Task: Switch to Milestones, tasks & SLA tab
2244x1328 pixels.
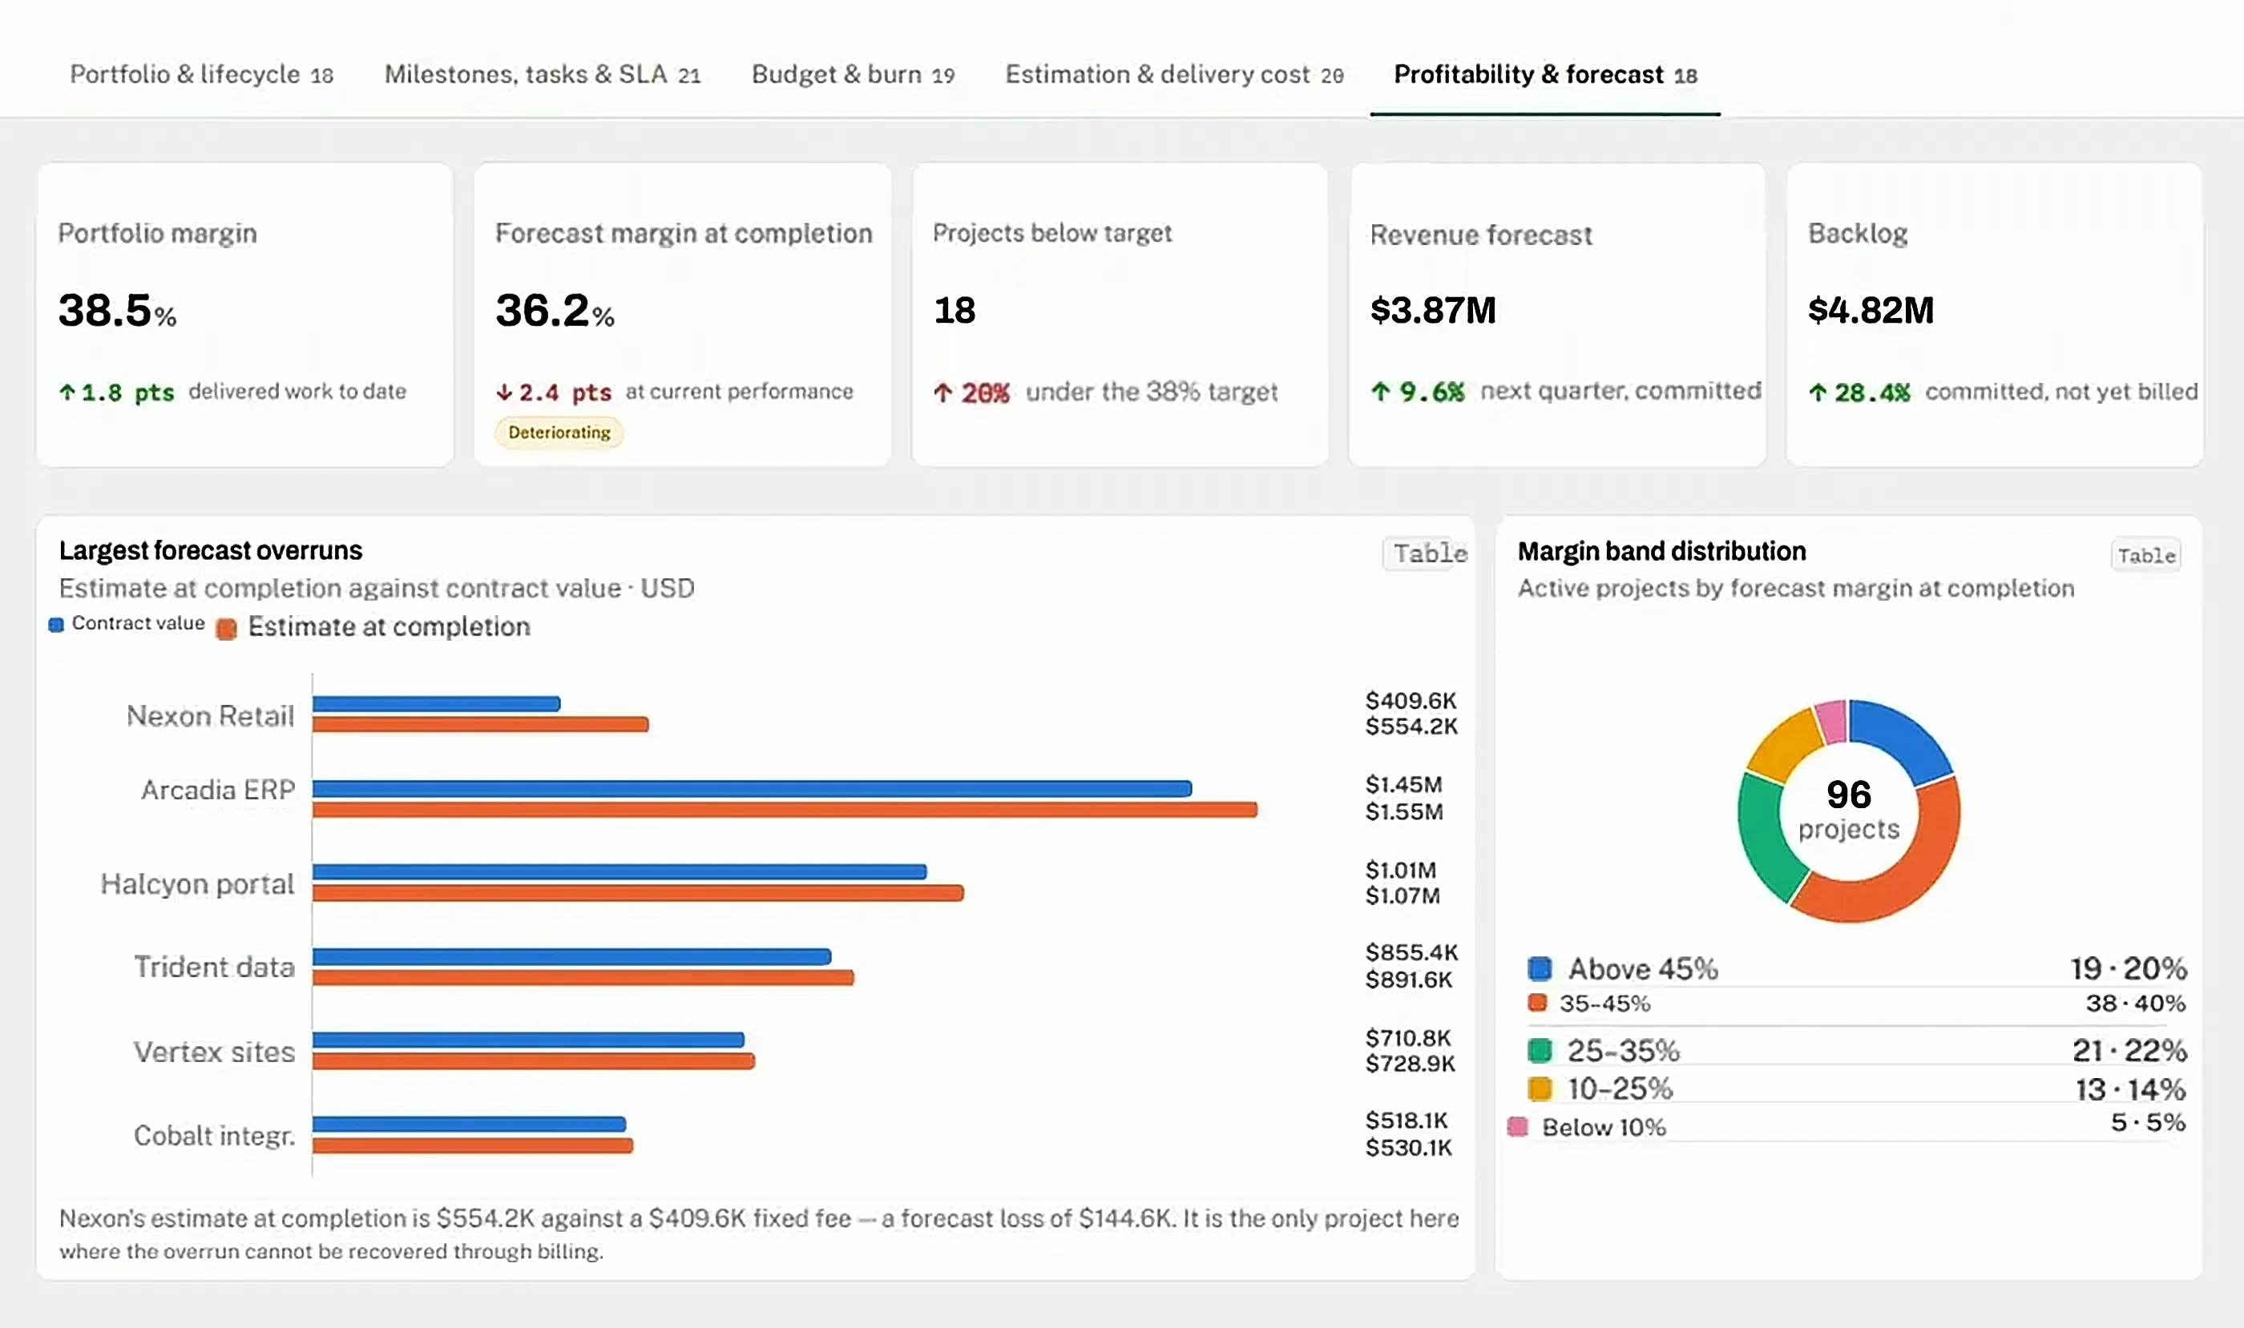Action: (543, 74)
